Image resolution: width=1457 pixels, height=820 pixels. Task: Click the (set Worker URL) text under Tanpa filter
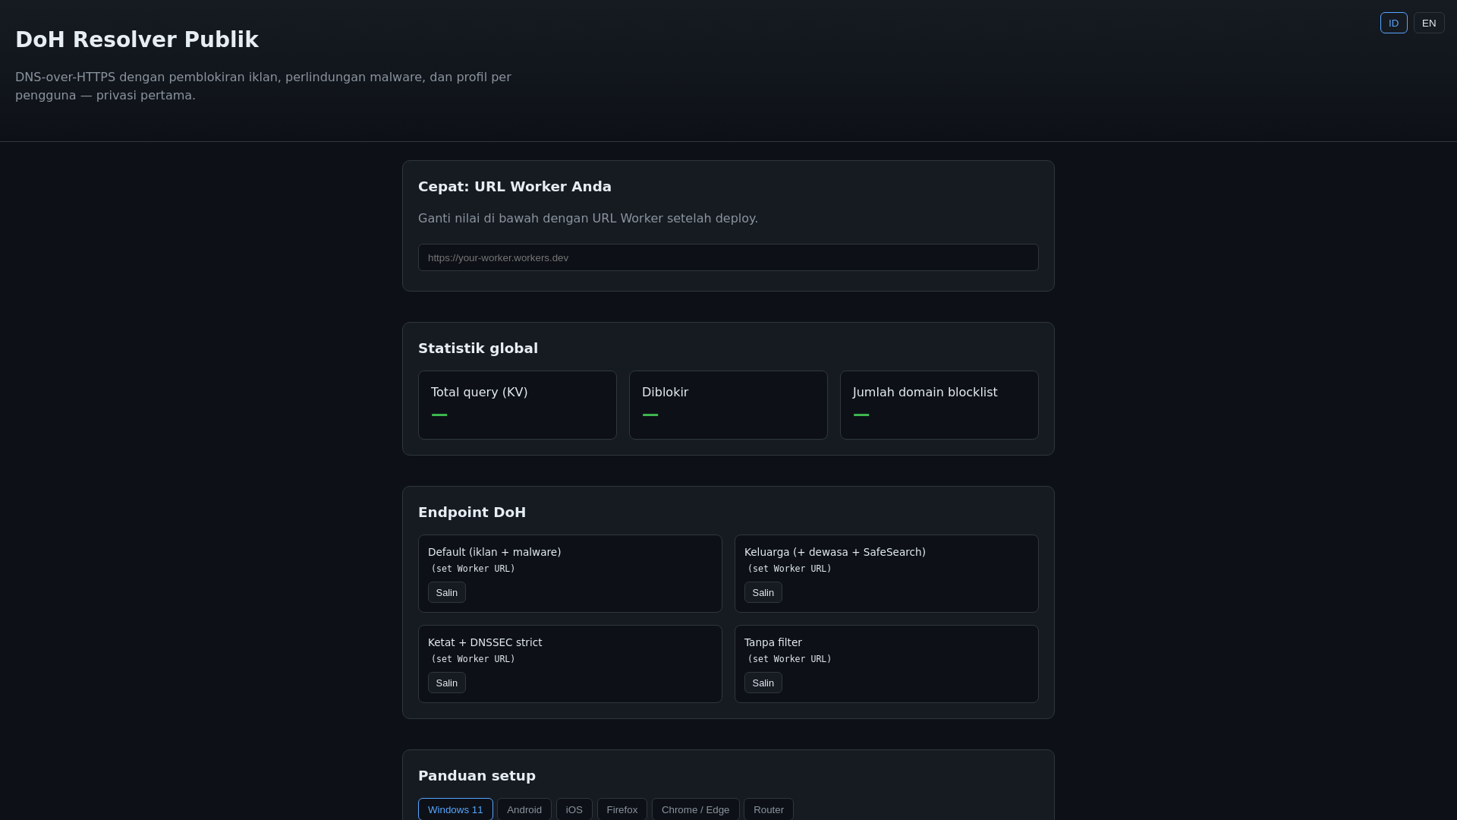[x=789, y=659]
